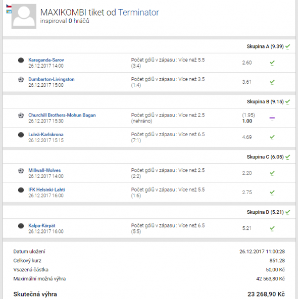Click the hockey puck icon beside Karaganda-Sarov

[x=21, y=61]
